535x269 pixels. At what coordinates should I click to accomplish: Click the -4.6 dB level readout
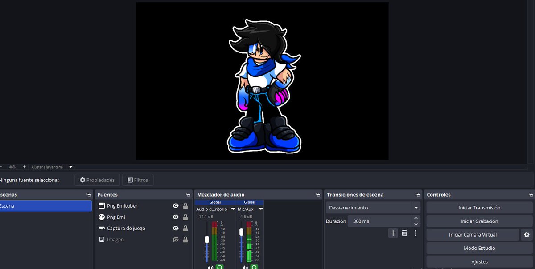[x=245, y=217]
